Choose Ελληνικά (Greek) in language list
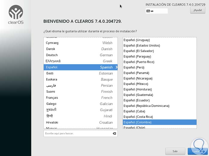209x156 pixels. 81,61
